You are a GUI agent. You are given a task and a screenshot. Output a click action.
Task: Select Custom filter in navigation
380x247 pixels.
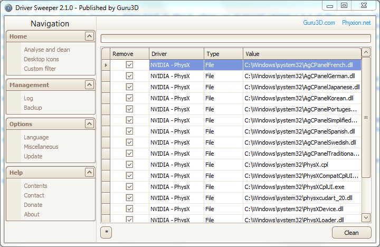pyautogui.click(x=40, y=69)
